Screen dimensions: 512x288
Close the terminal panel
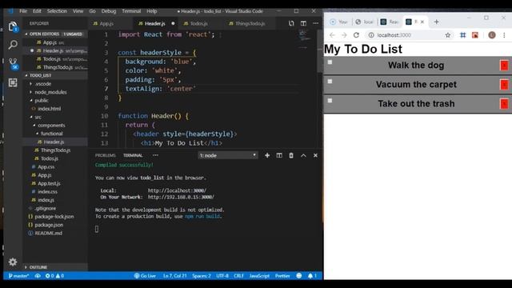pyautogui.click(x=315, y=155)
